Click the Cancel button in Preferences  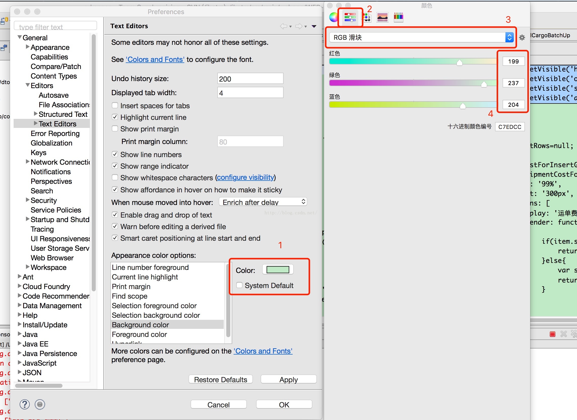click(x=218, y=404)
